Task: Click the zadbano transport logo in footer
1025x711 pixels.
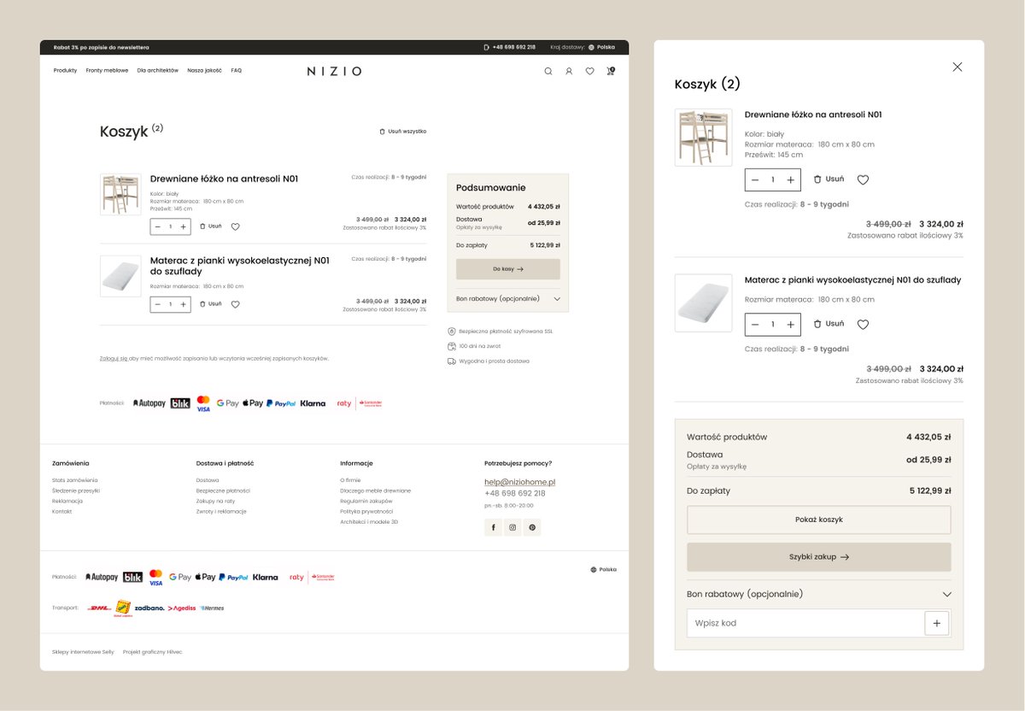Action: point(149,608)
